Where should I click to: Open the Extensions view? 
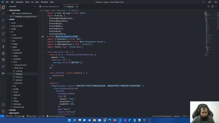3,33
